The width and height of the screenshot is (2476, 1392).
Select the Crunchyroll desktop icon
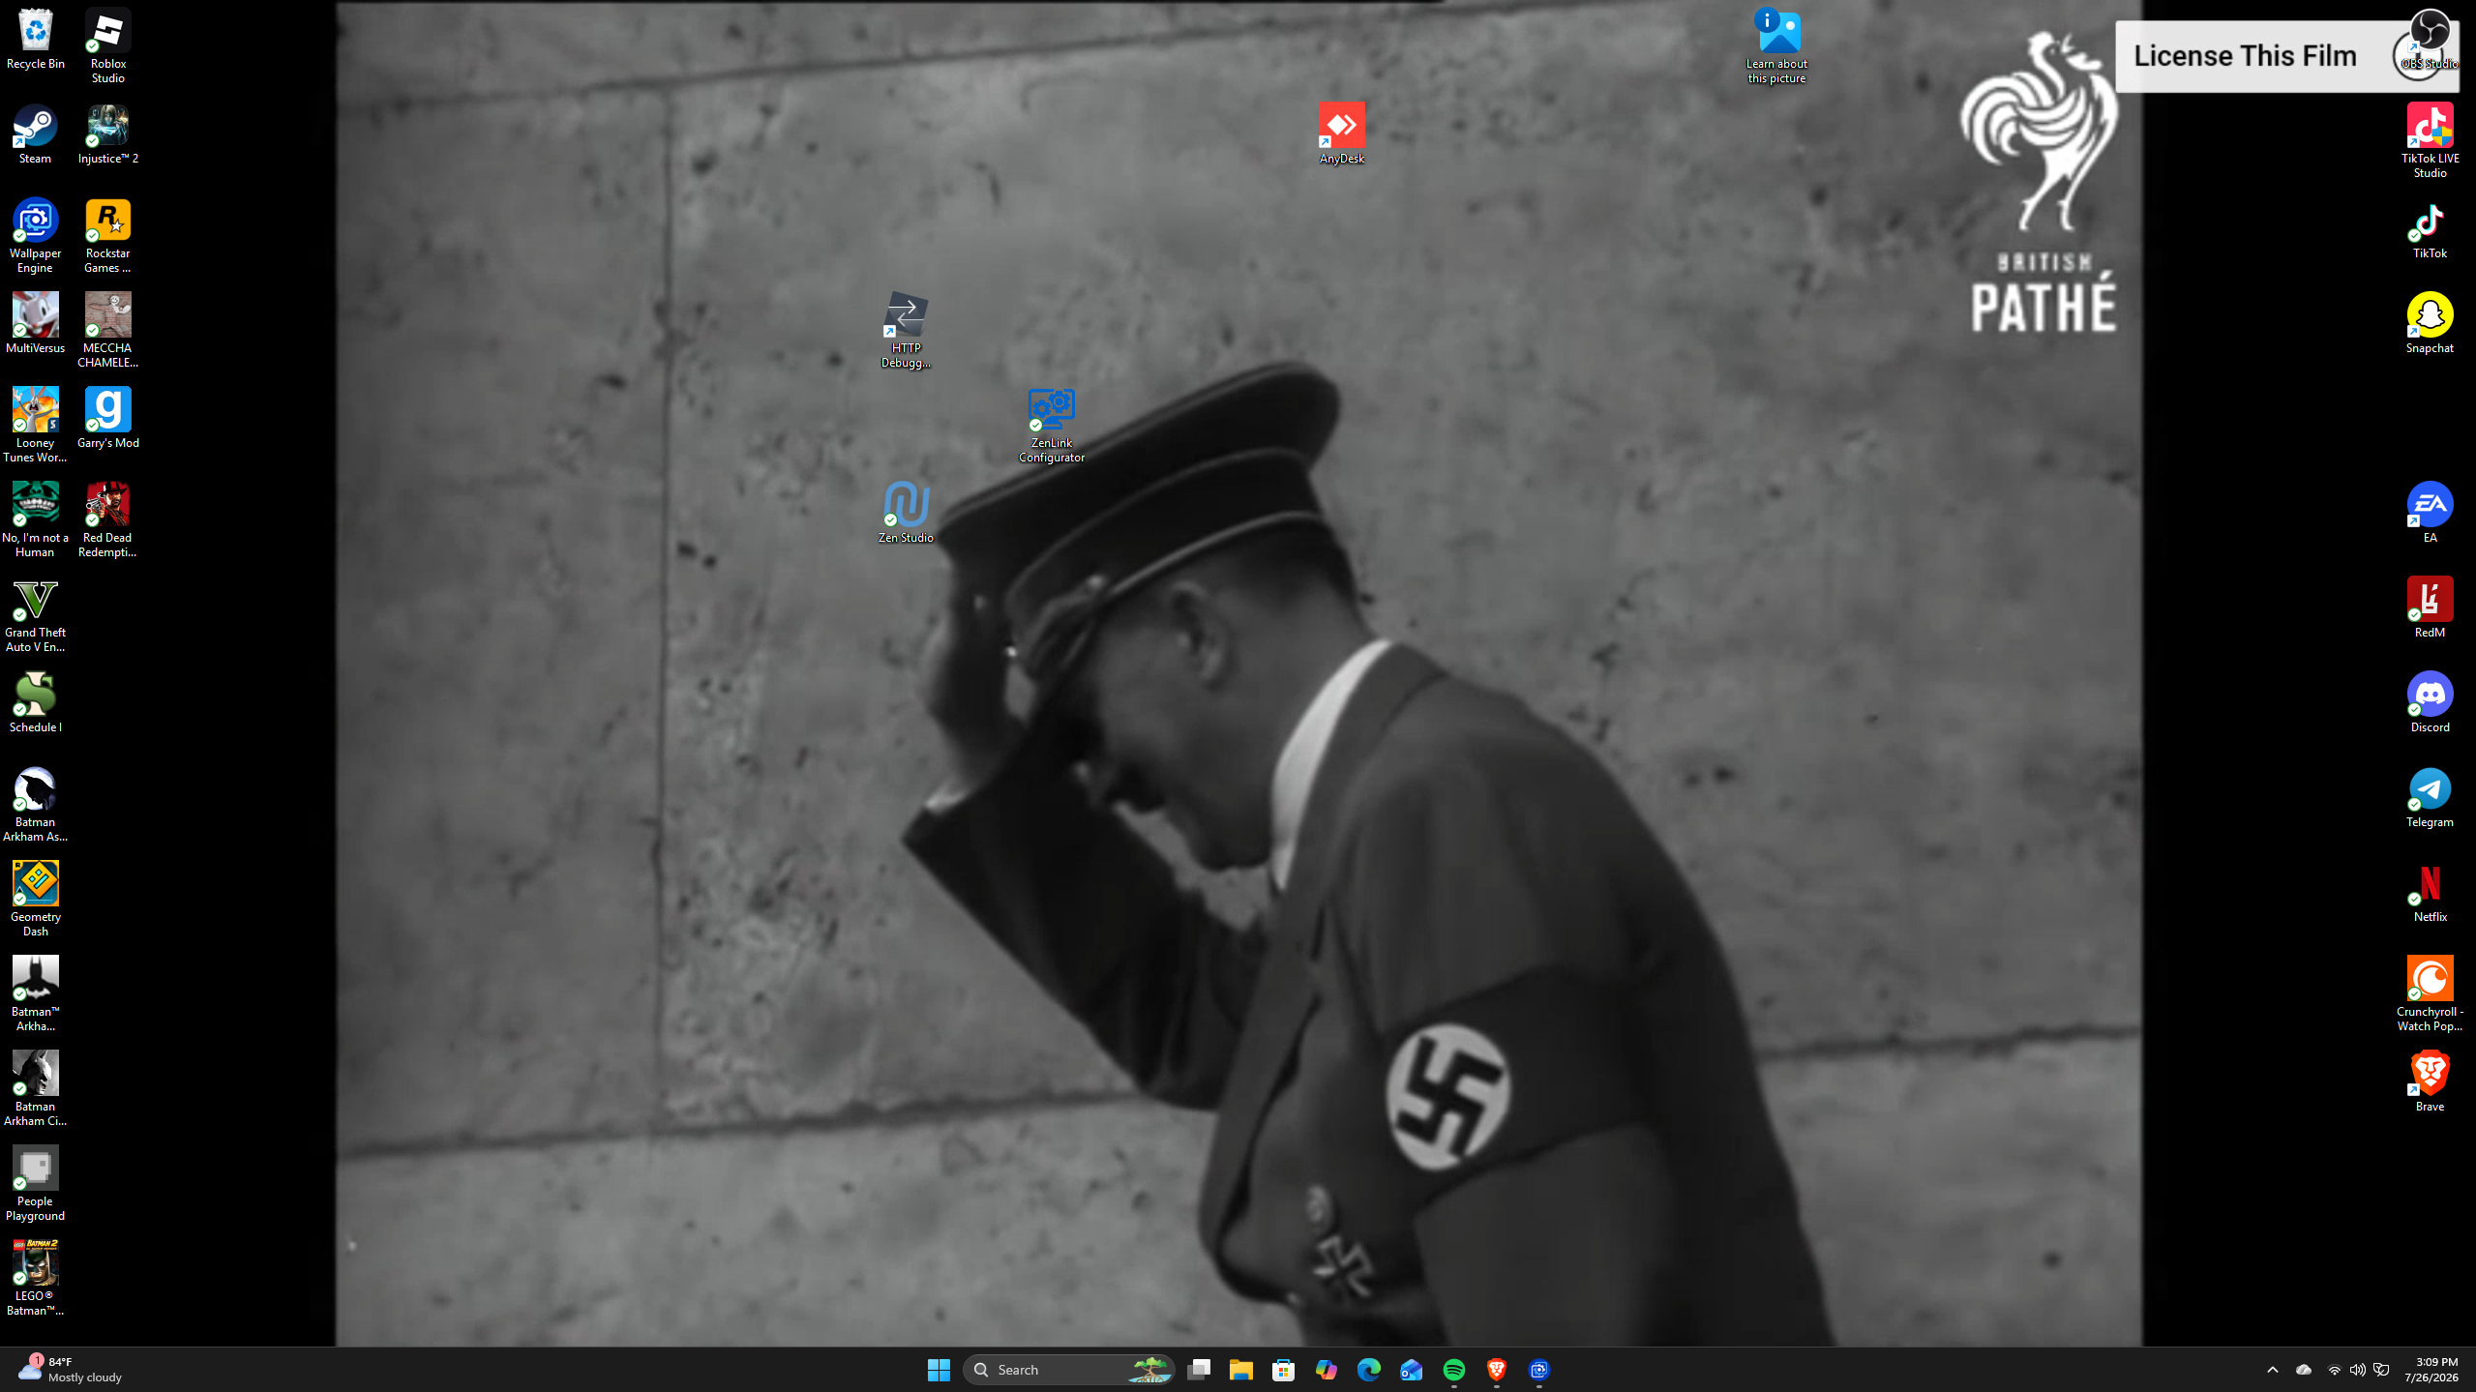point(2429,994)
